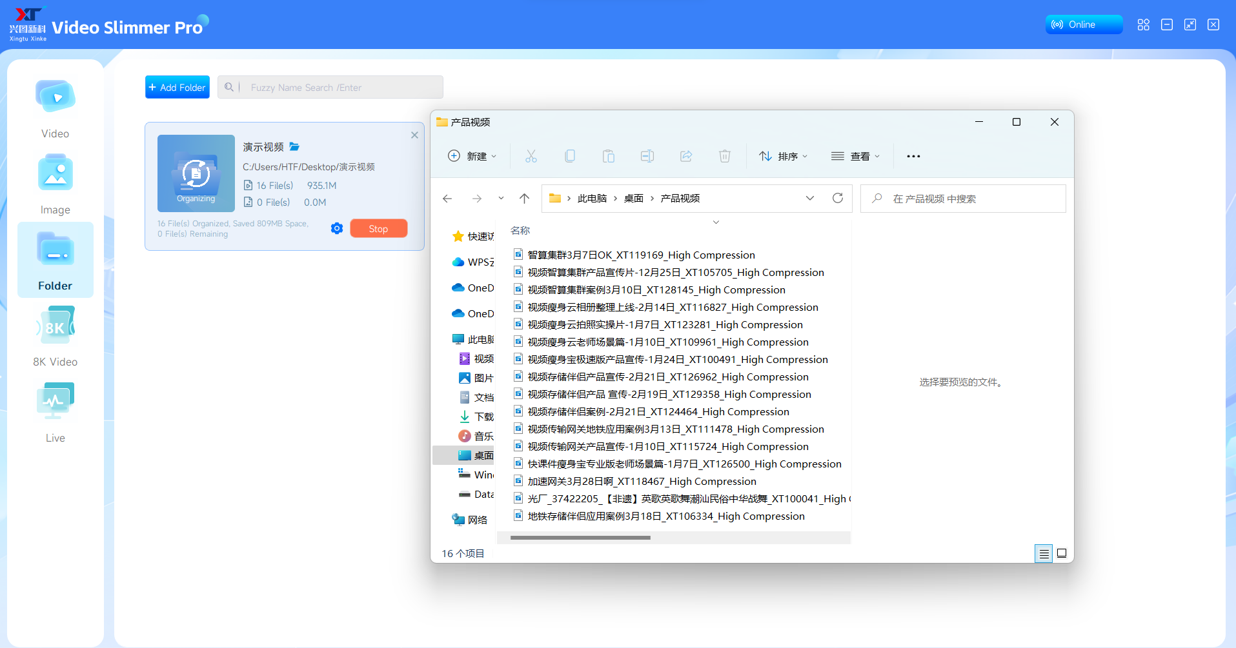Open the 演示视频 folder location icon
Image resolution: width=1236 pixels, height=648 pixels.
[294, 147]
